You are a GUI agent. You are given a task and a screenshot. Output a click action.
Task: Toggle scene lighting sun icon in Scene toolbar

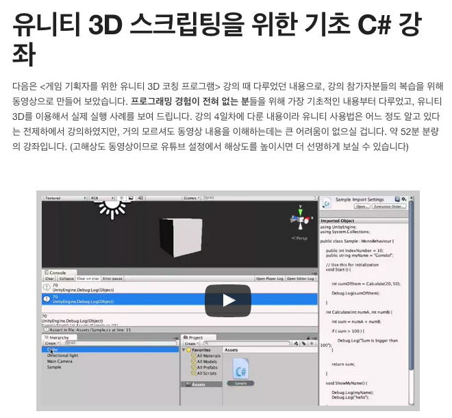point(122,198)
